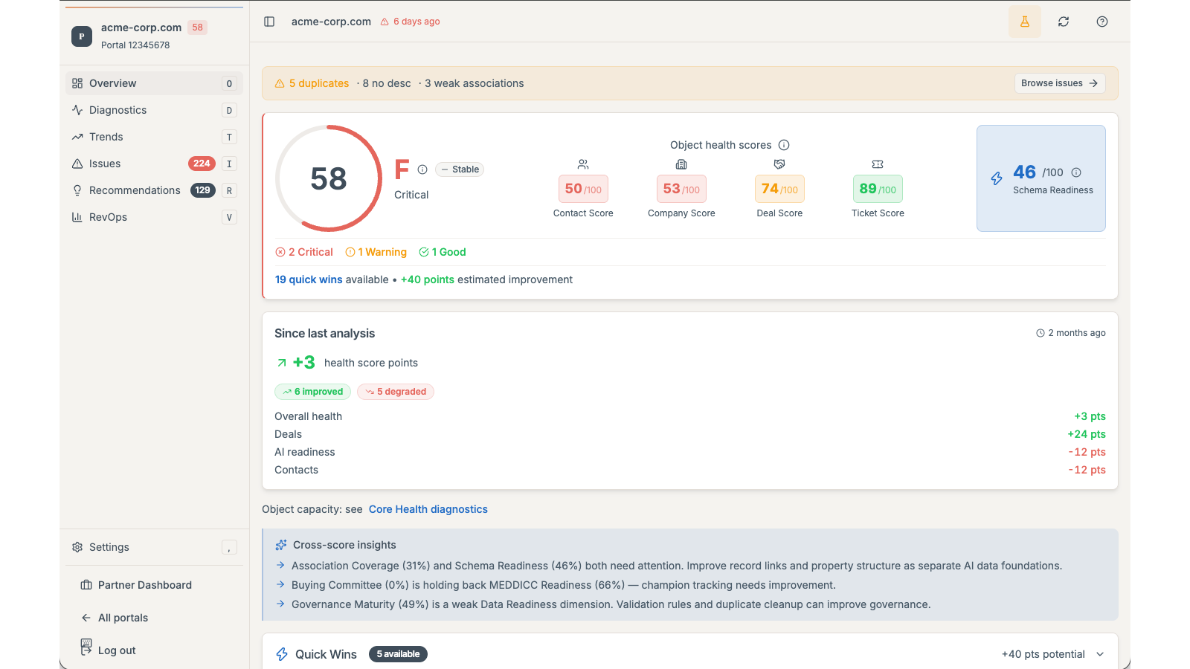Click the 3 weak associations text
Screen dimensions: 1190x669
click(475, 83)
